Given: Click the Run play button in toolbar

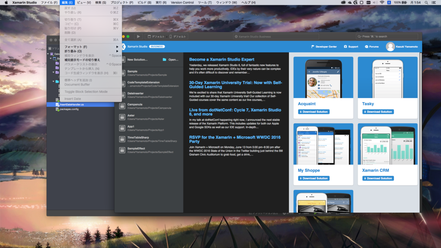Looking at the screenshot, I should point(138,37).
